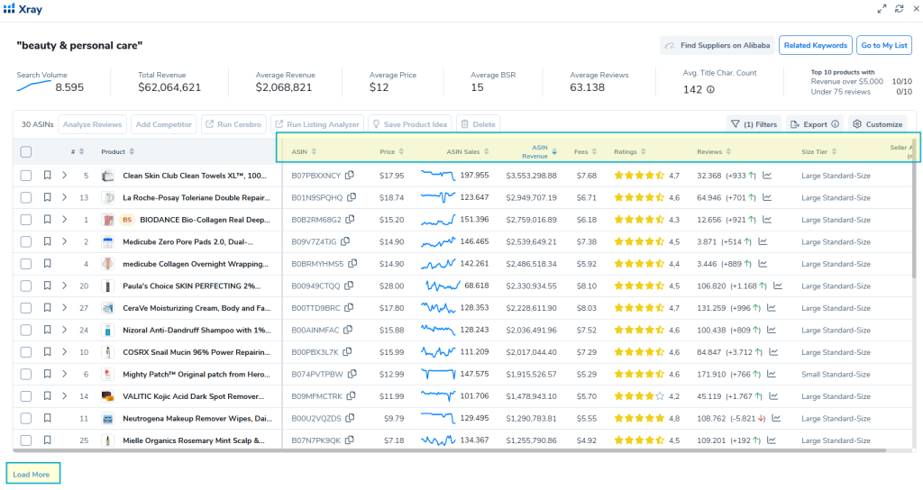Expand the Clean Skin Club Clean Towels row
The image size is (923, 490).
click(x=64, y=176)
